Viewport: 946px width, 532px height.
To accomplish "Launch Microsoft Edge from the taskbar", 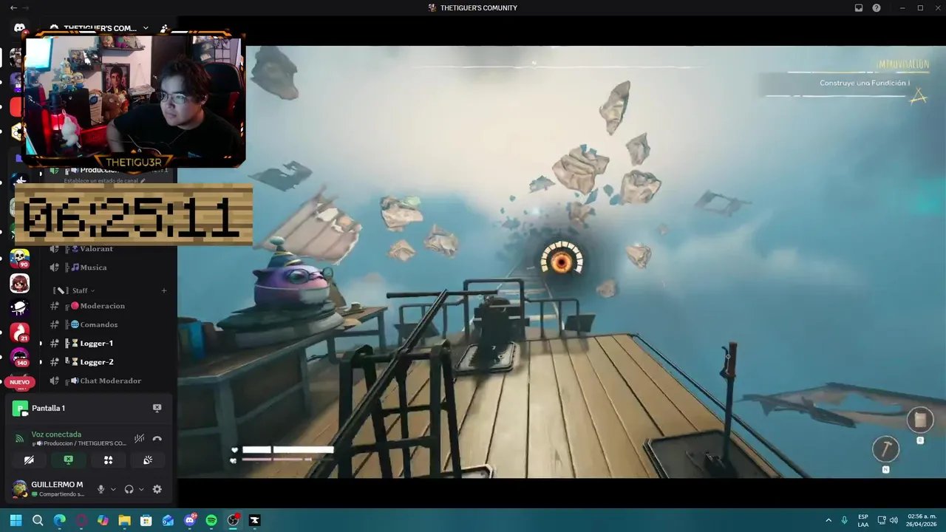I will tap(59, 520).
